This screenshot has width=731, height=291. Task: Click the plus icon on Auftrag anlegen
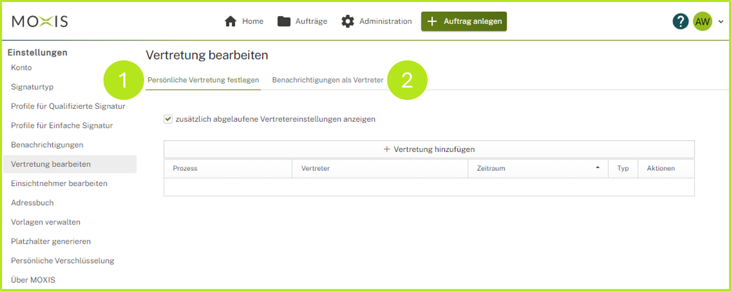(432, 21)
